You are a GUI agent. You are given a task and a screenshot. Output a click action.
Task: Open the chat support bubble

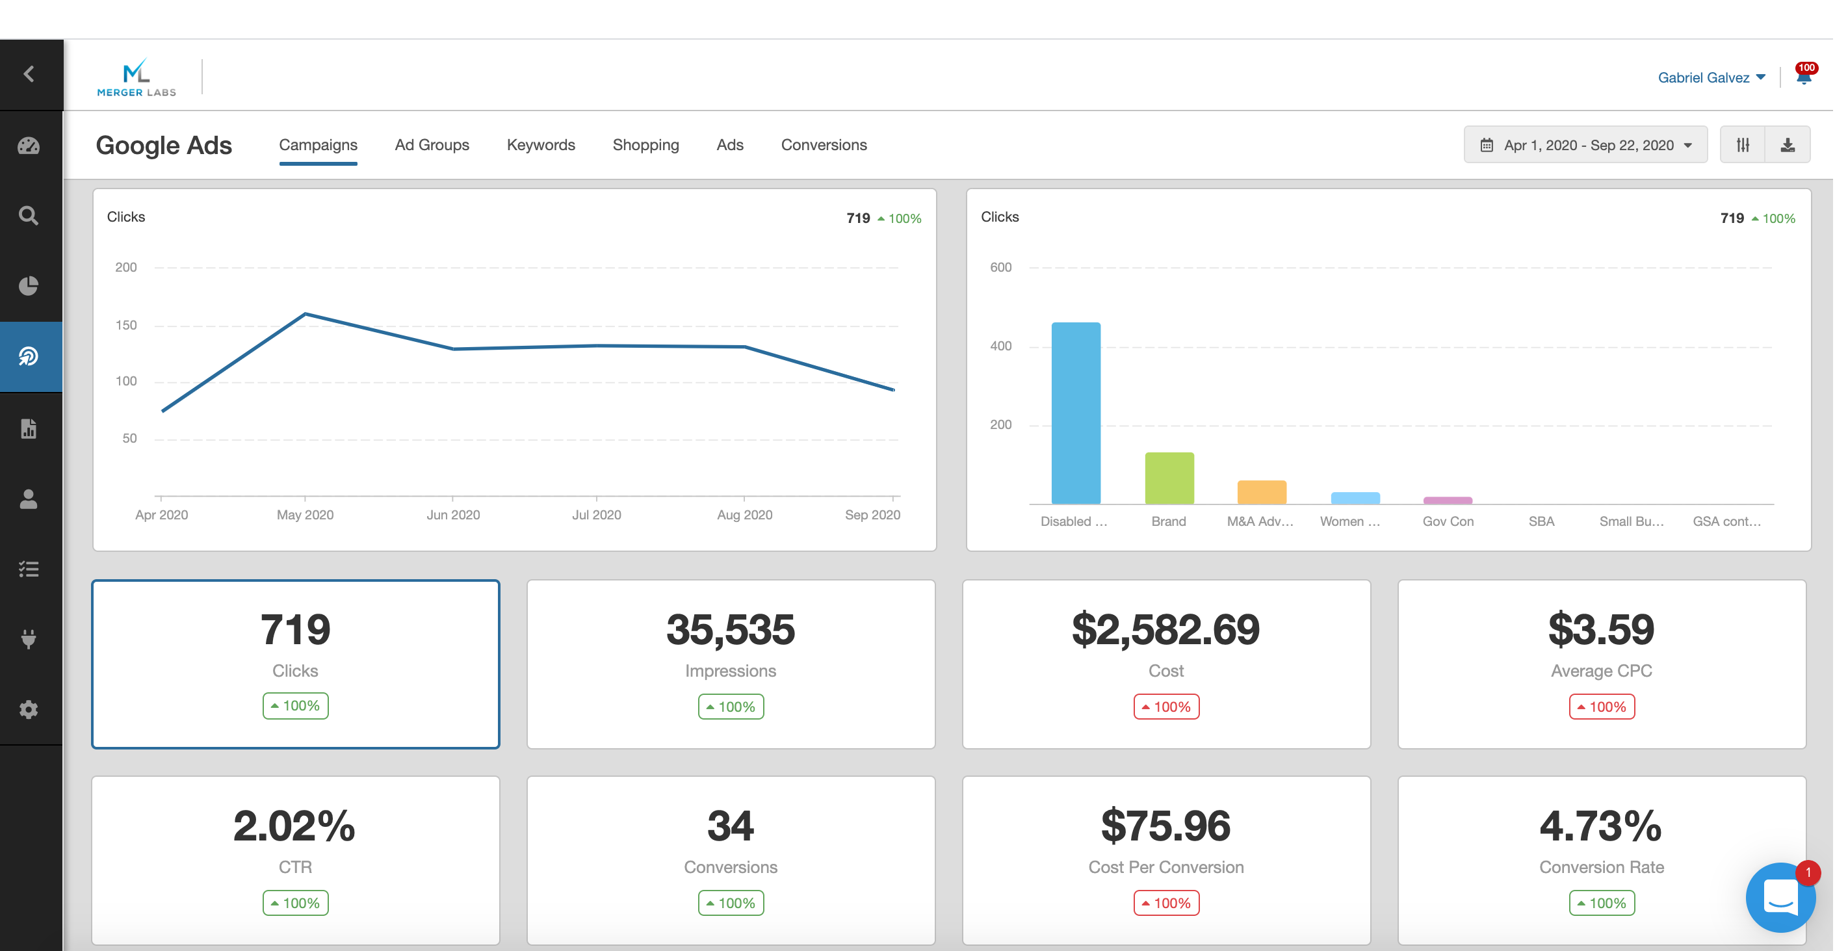tap(1780, 897)
